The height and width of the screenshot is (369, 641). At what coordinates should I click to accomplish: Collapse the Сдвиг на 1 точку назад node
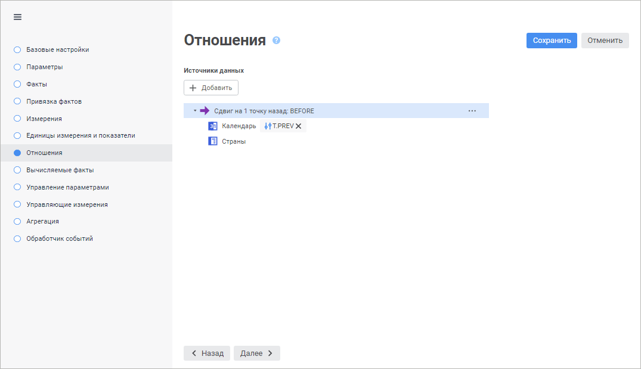195,111
